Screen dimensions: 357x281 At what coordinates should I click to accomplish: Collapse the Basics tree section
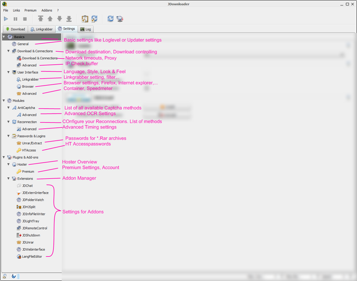click(4, 37)
